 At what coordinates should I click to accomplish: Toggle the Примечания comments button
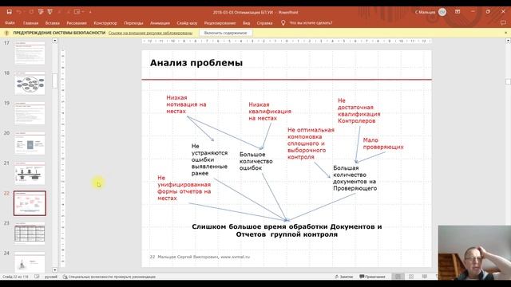tap(372, 277)
